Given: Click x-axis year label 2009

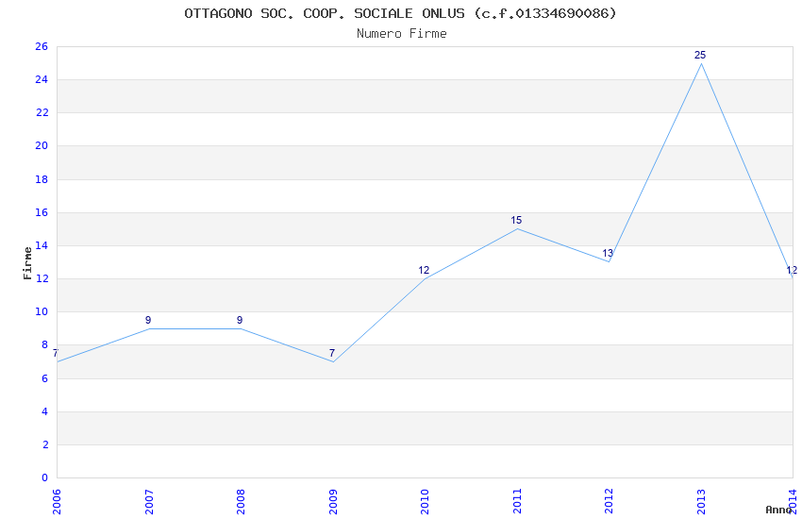Looking at the screenshot, I should pyautogui.click(x=333, y=502).
